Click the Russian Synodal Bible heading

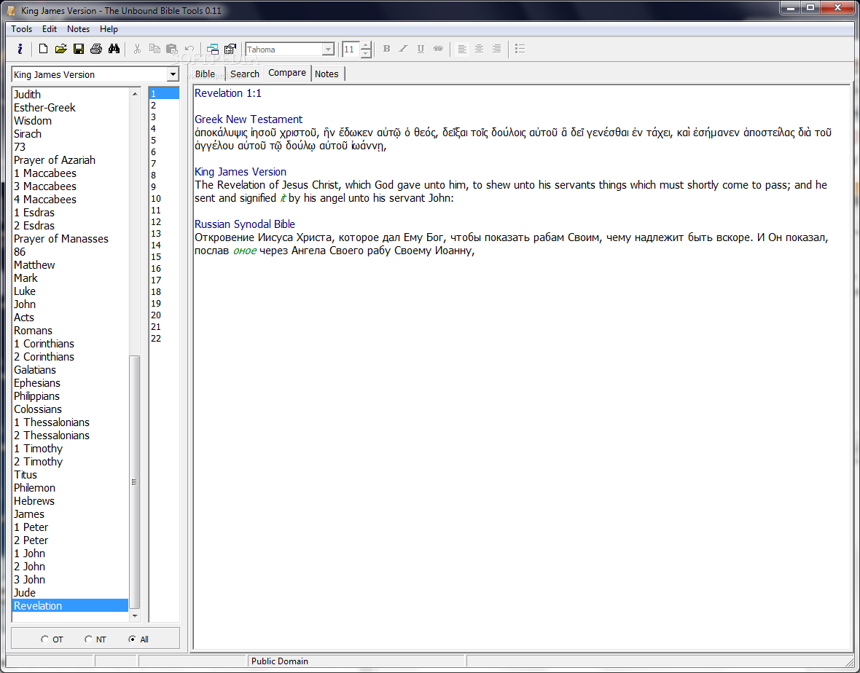tap(245, 224)
